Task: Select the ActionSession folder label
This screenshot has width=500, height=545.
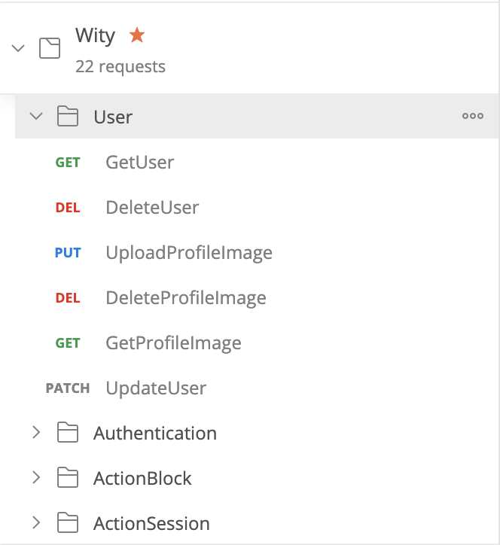Action: tap(151, 524)
